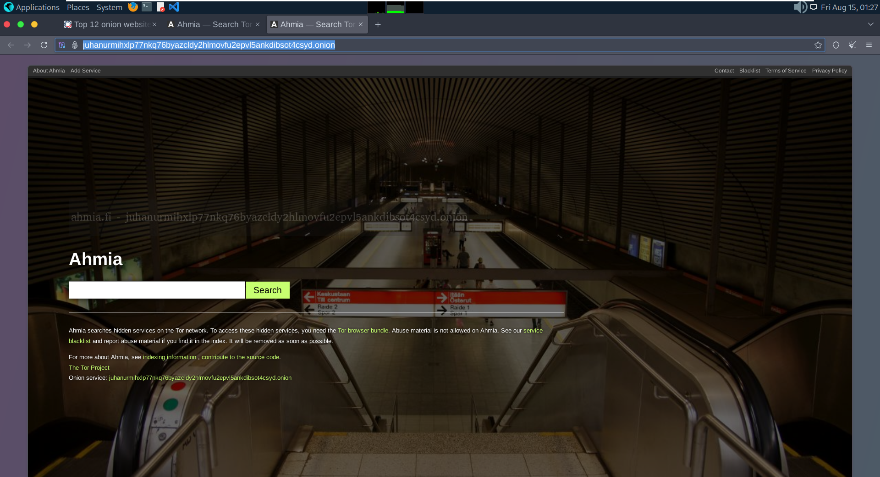Open the service blacklist link

[533, 330]
